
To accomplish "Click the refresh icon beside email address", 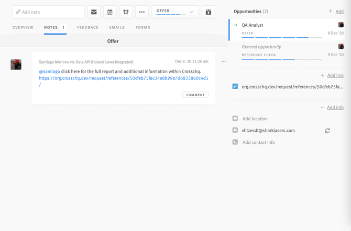I will [327, 131].
